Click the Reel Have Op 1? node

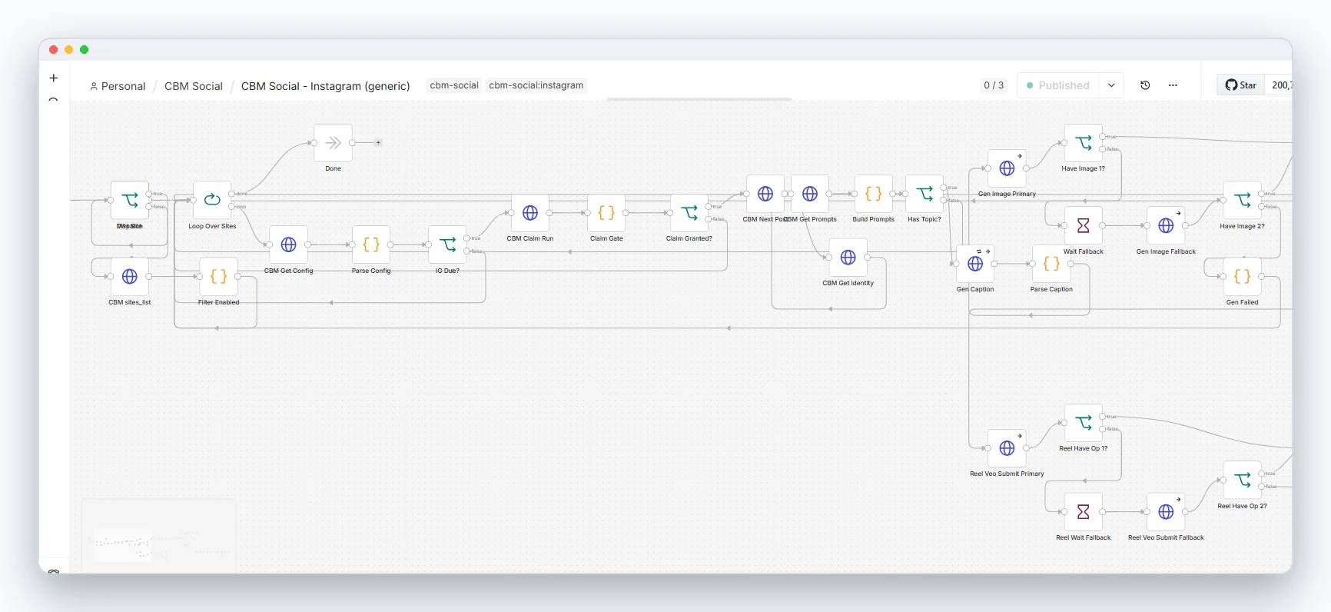pyautogui.click(x=1084, y=423)
